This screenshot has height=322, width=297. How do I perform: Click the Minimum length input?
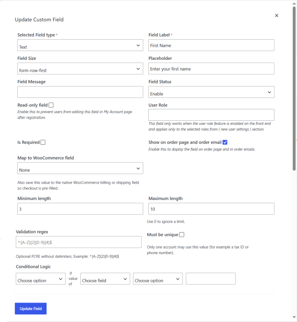pyautogui.click(x=80, y=209)
